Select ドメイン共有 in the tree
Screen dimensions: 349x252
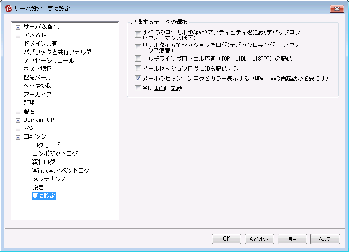coord(40,44)
